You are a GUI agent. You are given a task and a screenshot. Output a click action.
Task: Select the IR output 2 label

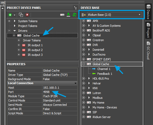(35, 50)
